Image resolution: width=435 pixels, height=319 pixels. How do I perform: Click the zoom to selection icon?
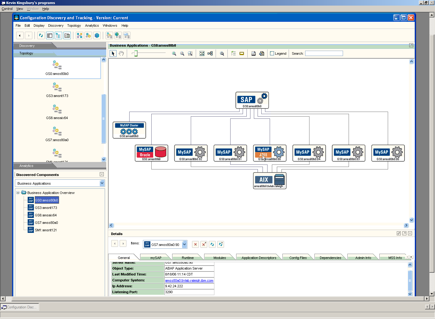[190, 53]
